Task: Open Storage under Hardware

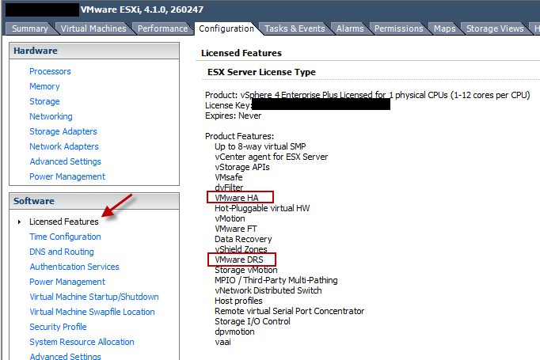Action: tap(44, 101)
